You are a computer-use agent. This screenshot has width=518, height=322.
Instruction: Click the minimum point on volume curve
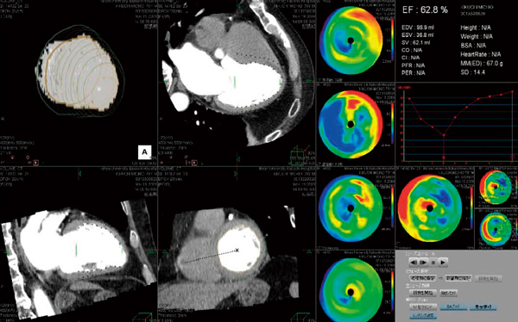pos(444,135)
